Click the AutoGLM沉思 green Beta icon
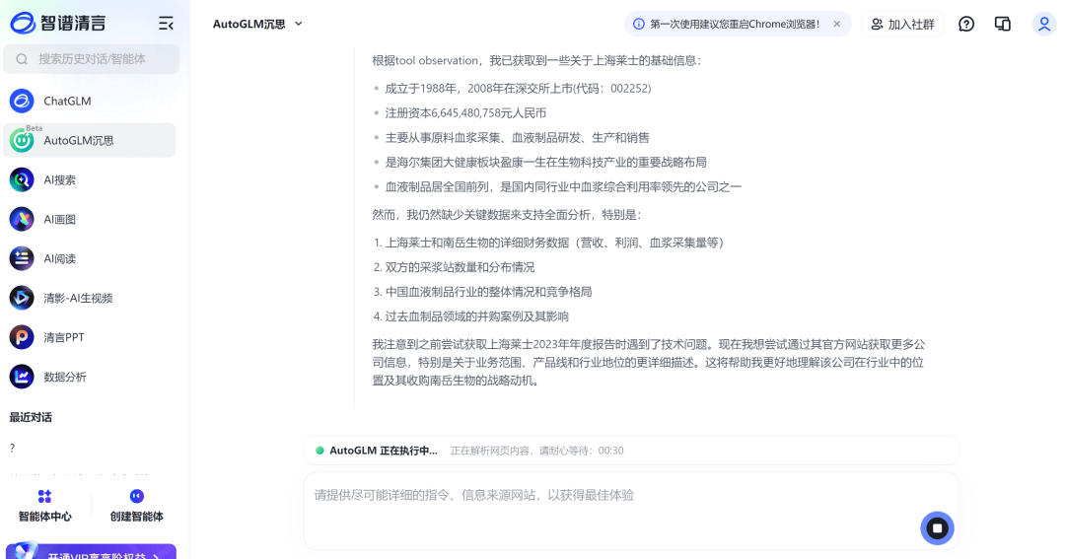Image resolution: width=1065 pixels, height=559 pixels. (x=22, y=141)
